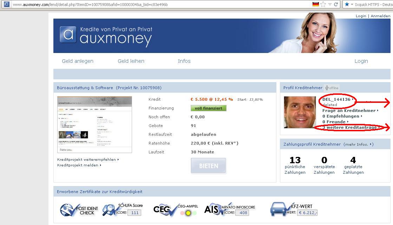This screenshot has width=393, height=225.
Task: Click the voll finanziert status badge
Action: point(209,108)
